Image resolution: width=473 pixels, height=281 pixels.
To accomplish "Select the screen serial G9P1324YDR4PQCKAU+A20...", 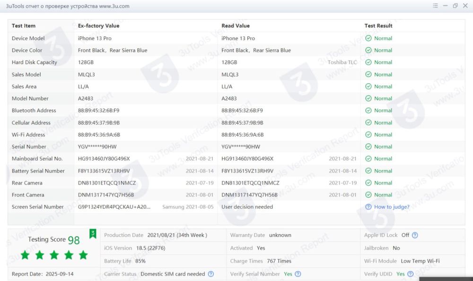I will (114, 207).
